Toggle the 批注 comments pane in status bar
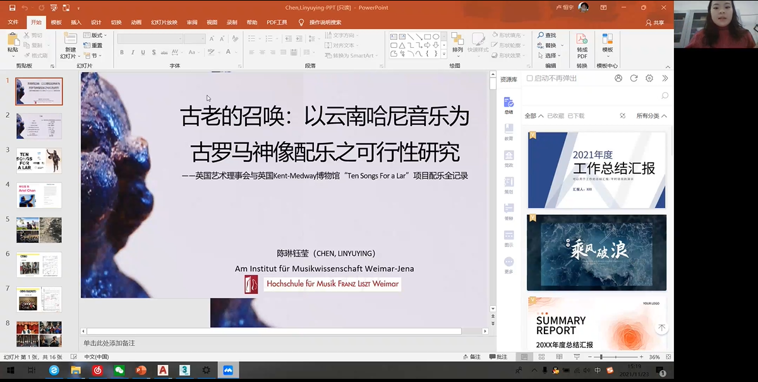Image resolution: width=758 pixels, height=382 pixels. point(498,357)
